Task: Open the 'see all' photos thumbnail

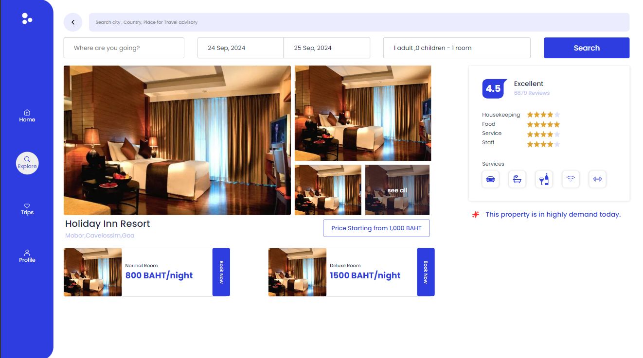Action: coord(397,190)
